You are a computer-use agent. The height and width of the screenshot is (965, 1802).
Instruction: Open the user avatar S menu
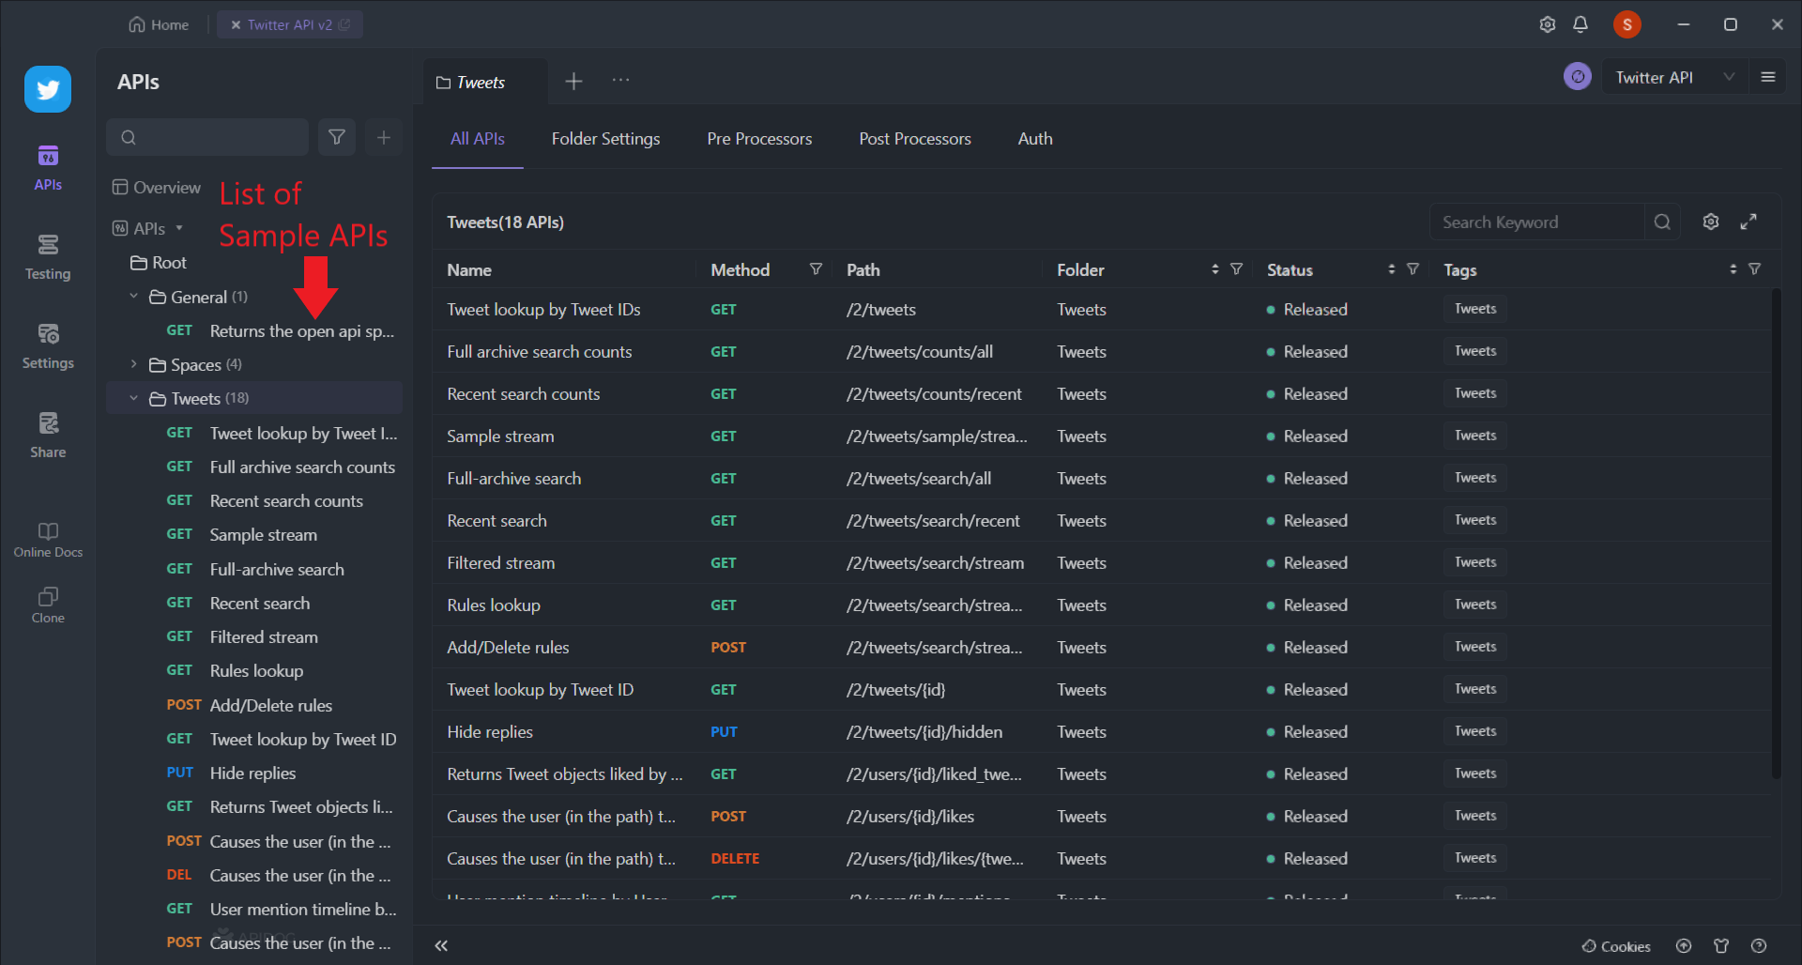(x=1627, y=24)
